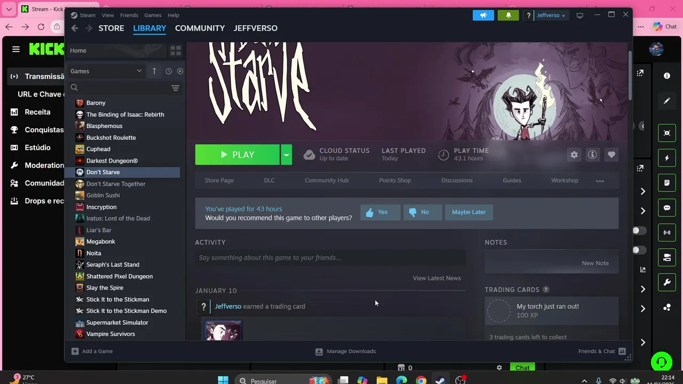
Task: Open Google Chrome from taskbar
Action: (x=421, y=381)
